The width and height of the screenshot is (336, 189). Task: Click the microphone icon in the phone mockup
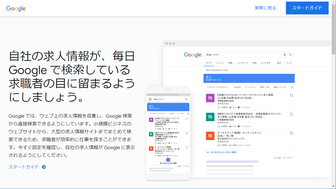pos(186,99)
